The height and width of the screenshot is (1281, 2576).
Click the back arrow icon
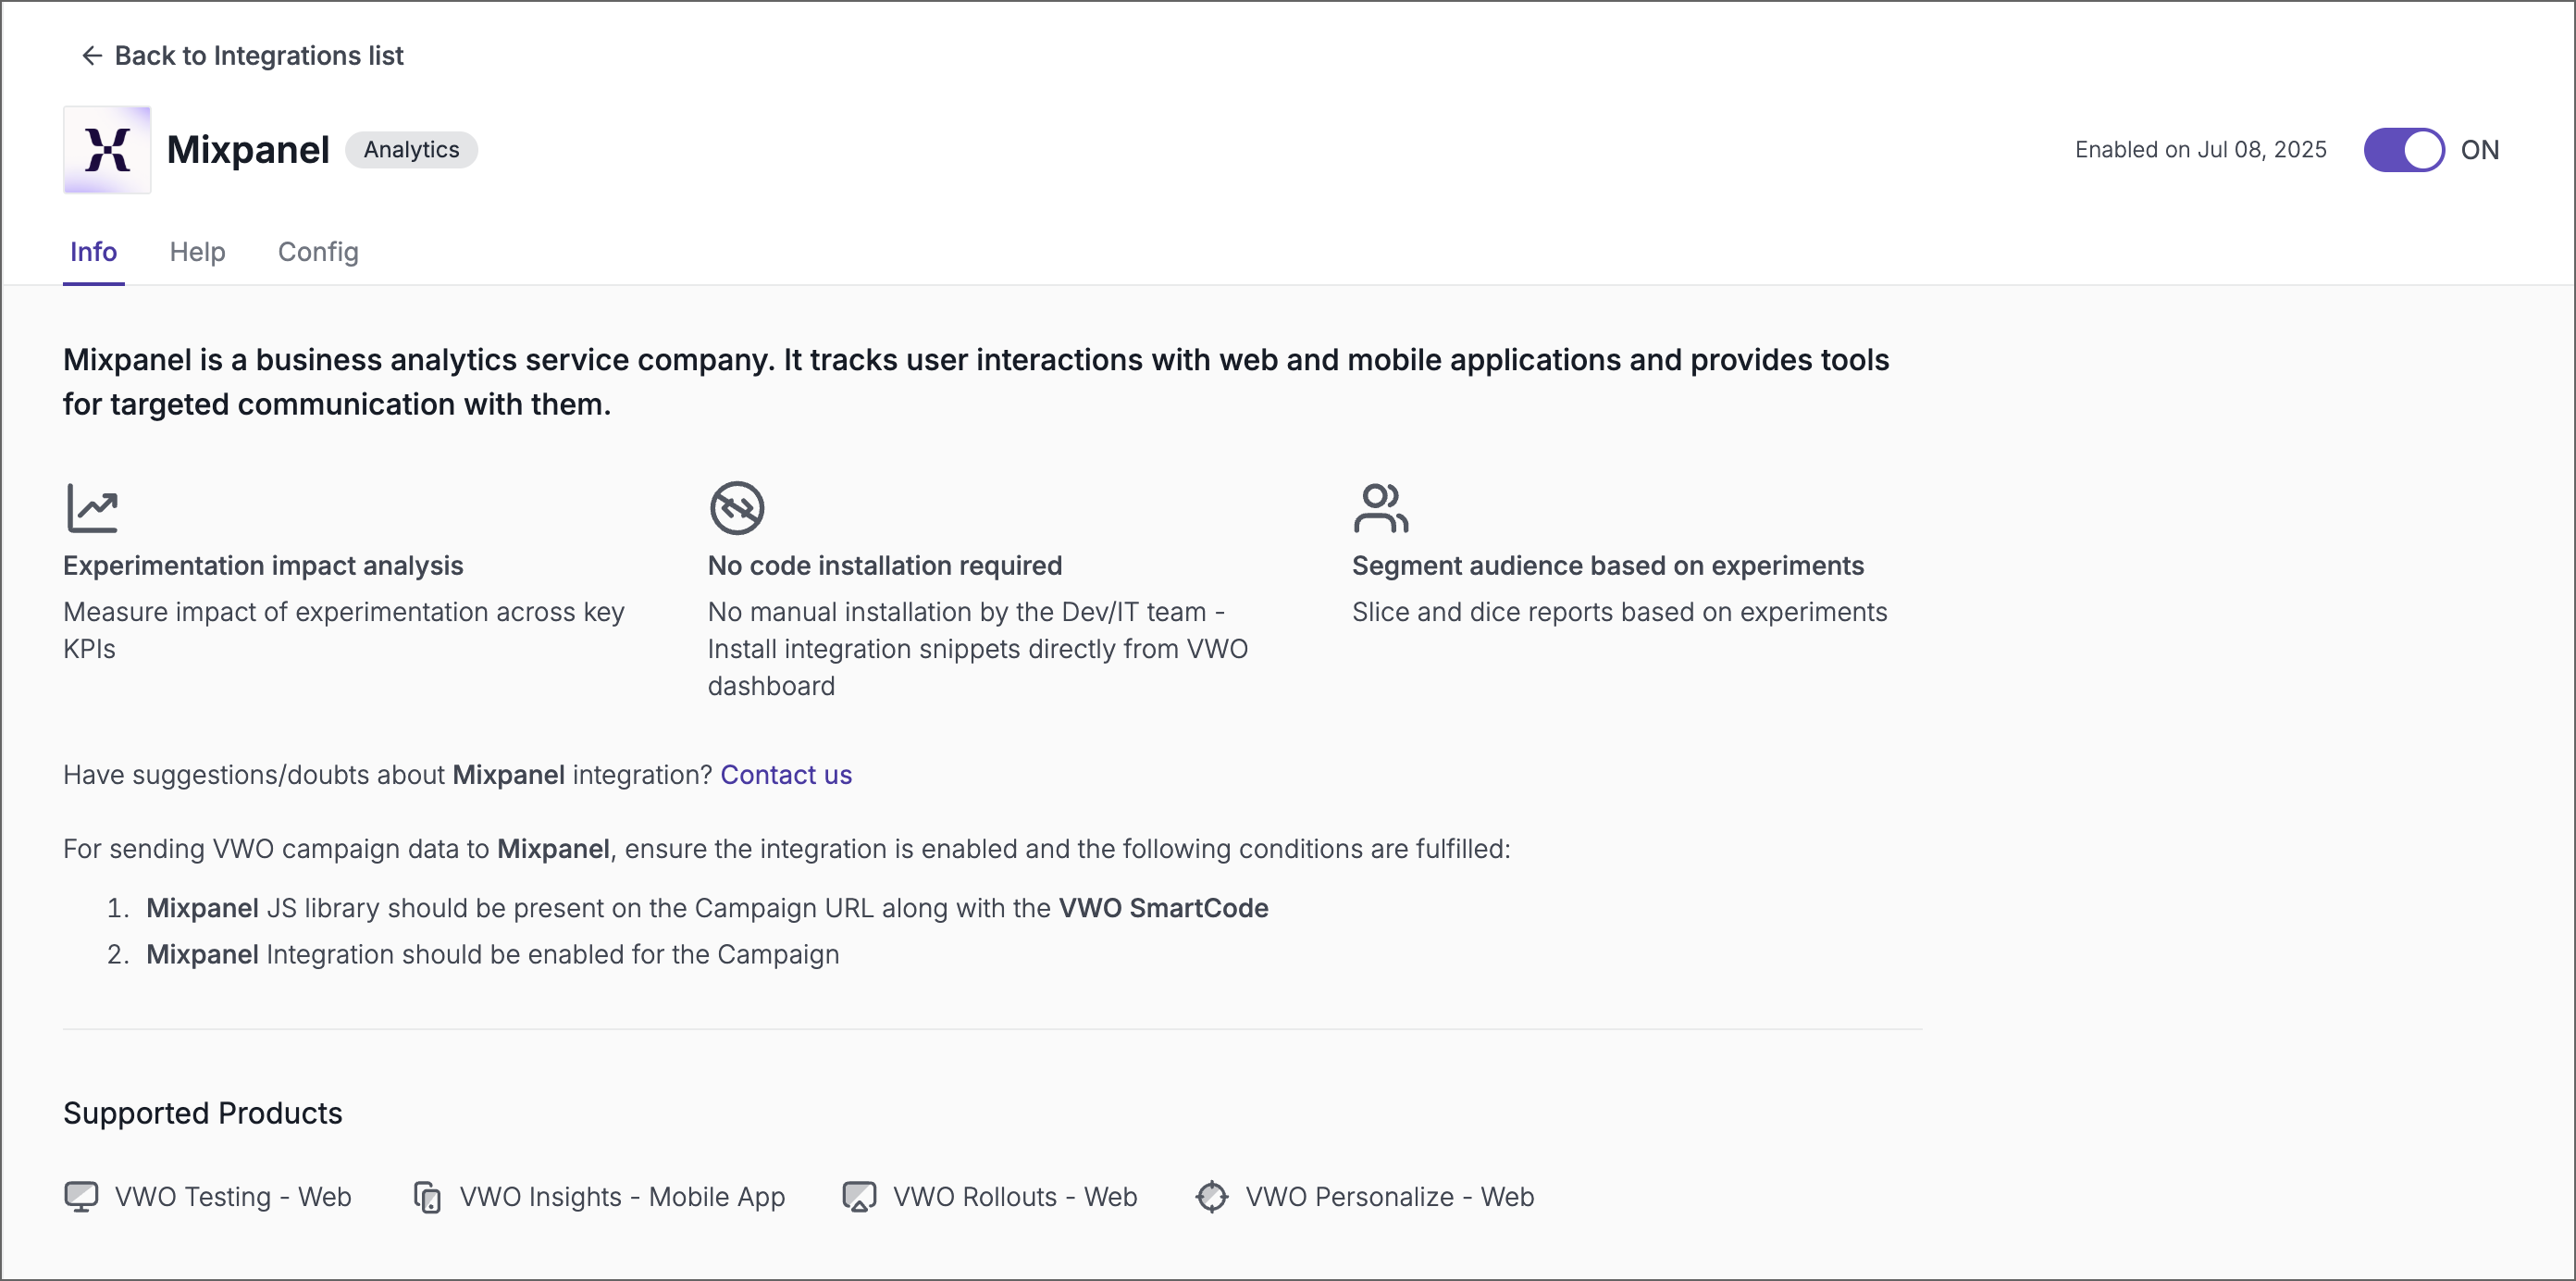tap(92, 56)
